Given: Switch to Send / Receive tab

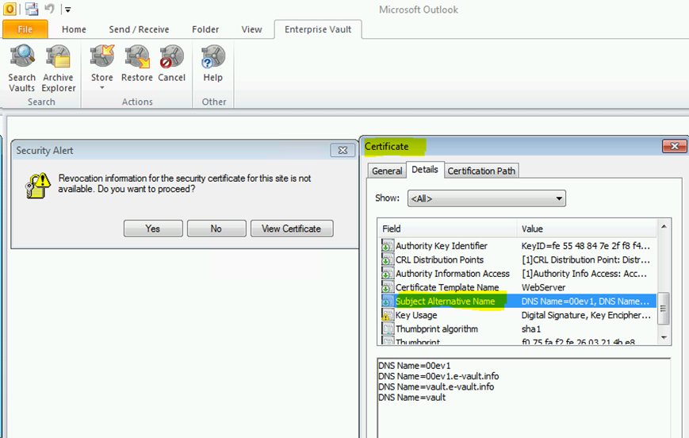Looking at the screenshot, I should tap(139, 29).
